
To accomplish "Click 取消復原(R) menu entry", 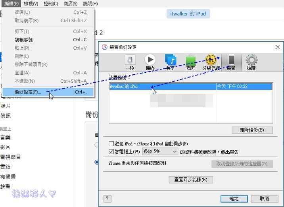I will tap(48, 21).
